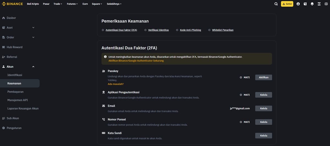The image size is (330, 146).
Task: Open the app download icon
Action: pyautogui.click(x=319, y=4)
